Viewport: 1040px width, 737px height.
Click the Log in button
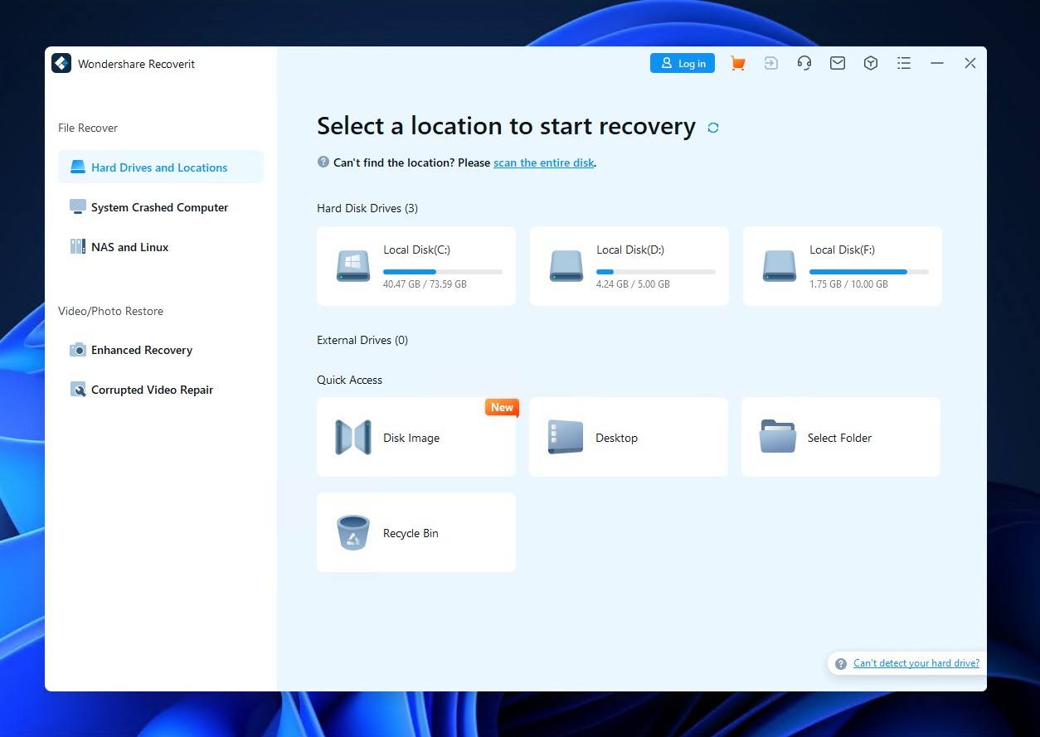[683, 63]
